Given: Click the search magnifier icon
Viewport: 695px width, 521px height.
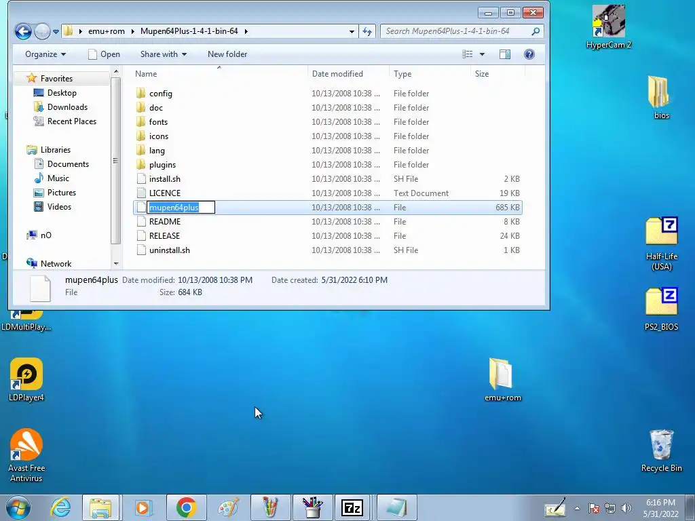Looking at the screenshot, I should tap(536, 31).
